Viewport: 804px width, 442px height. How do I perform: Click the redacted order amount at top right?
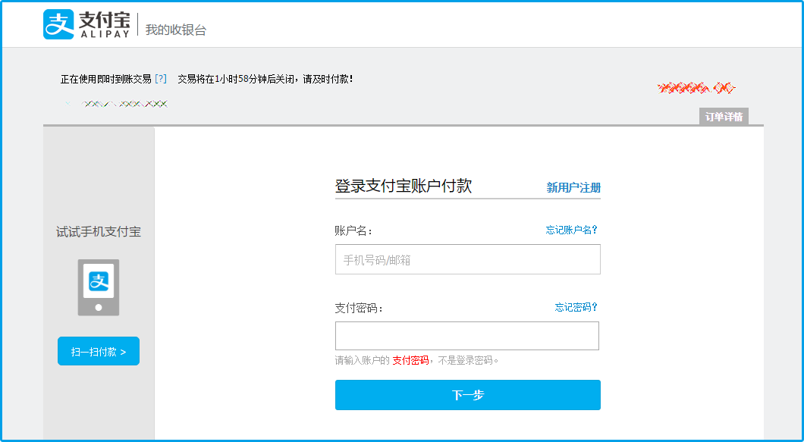click(x=696, y=88)
